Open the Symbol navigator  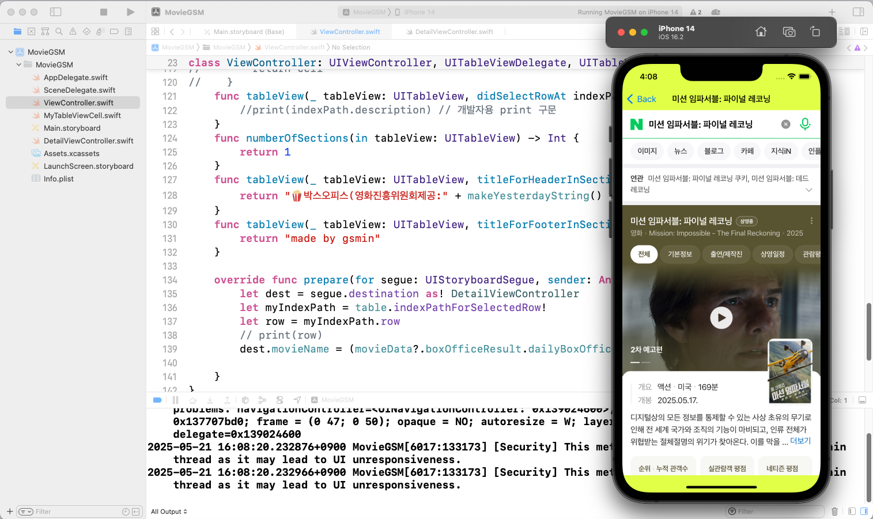45,32
